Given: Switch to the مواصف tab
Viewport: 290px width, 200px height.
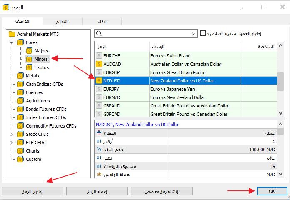Looking at the screenshot, I should [22, 21].
